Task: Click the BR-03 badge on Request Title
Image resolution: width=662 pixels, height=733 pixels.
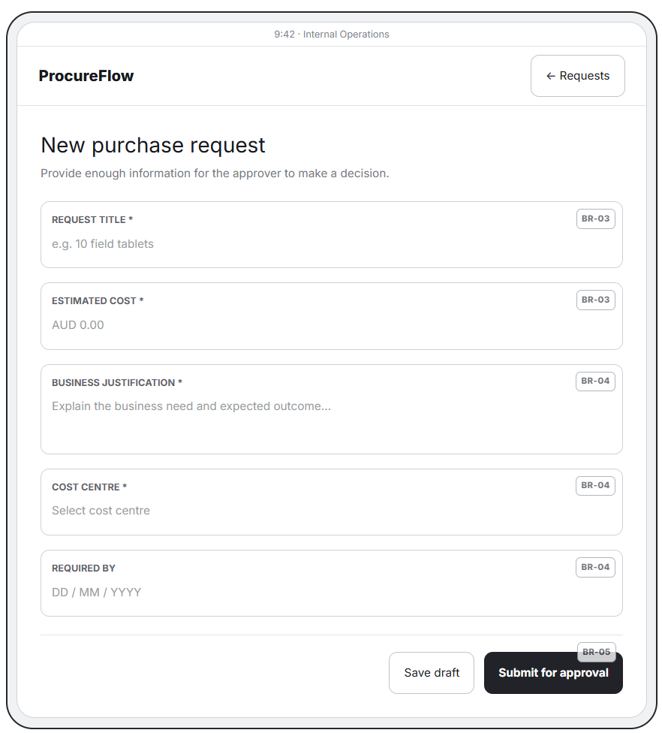Action: [x=595, y=219]
